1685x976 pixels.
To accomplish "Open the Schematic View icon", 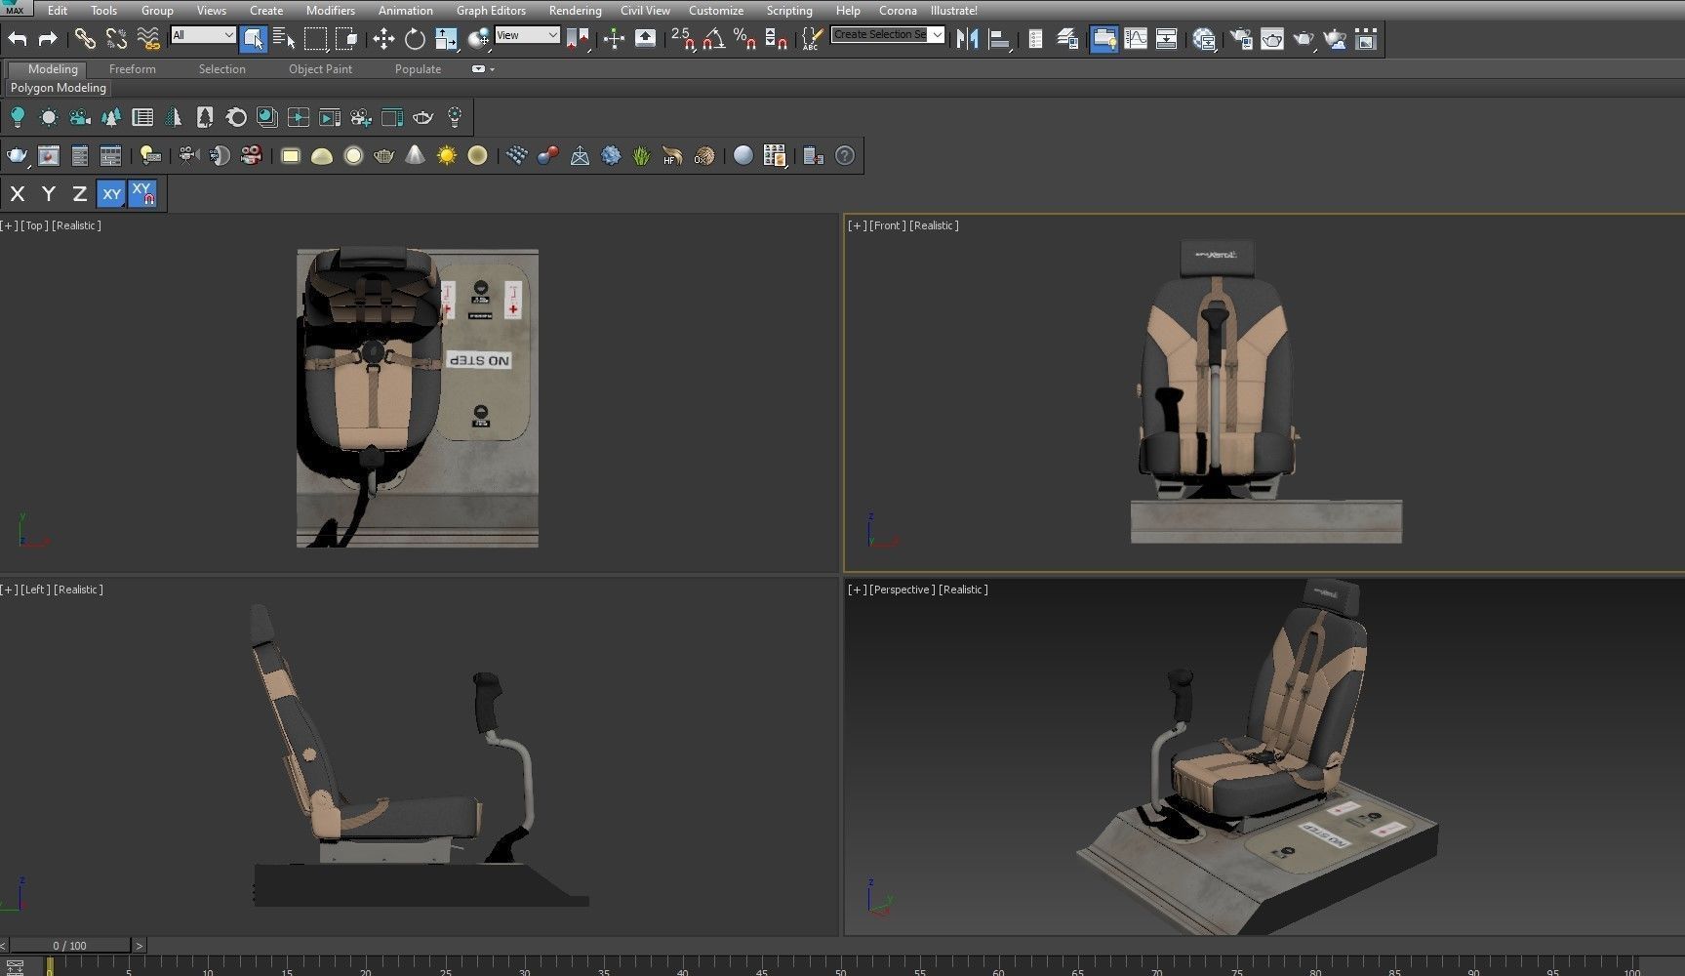I will pos(1166,39).
